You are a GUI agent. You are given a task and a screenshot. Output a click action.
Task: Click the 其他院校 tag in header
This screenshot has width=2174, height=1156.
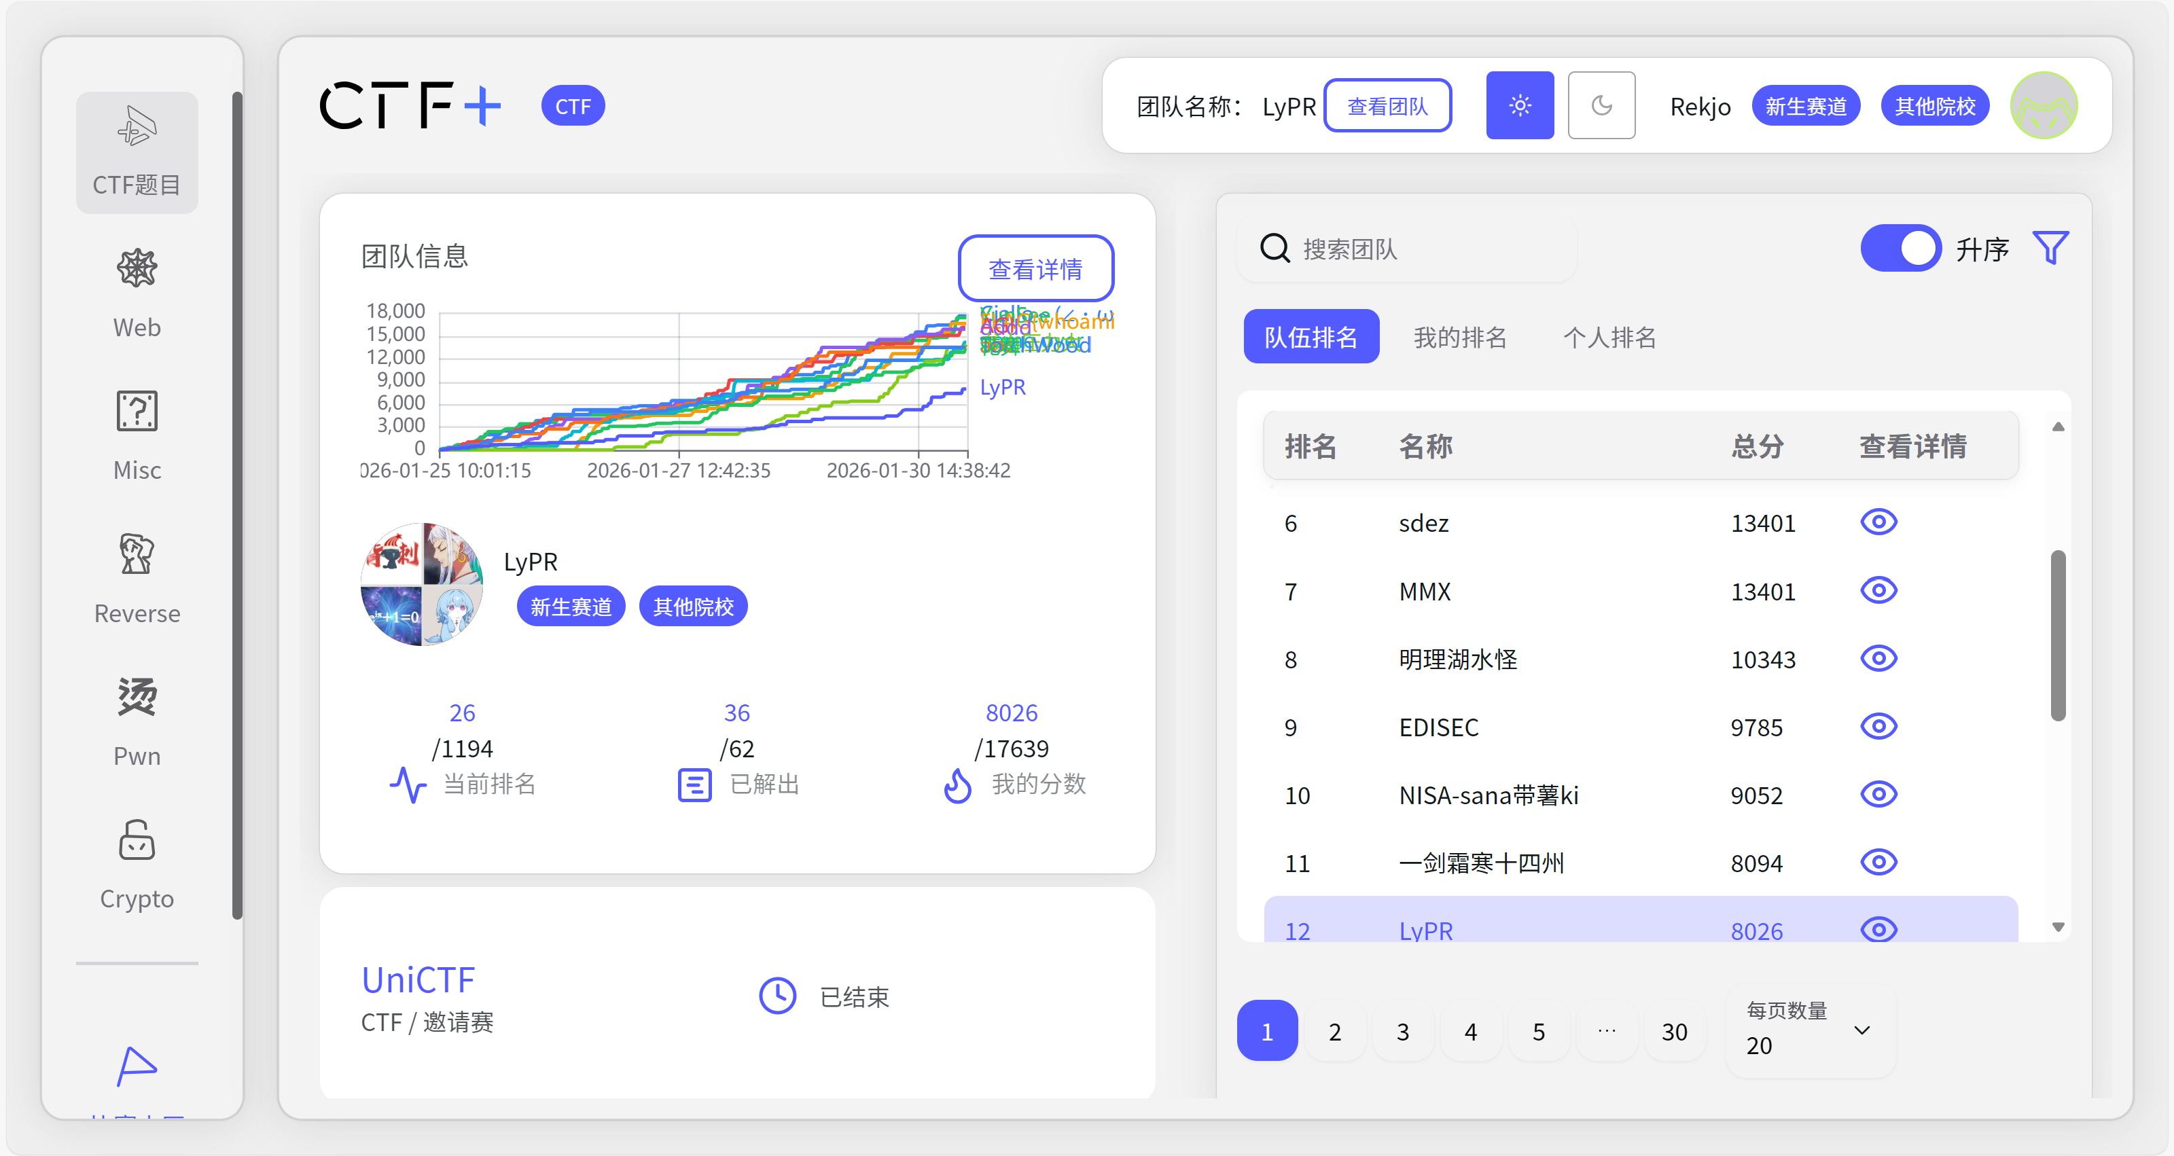(x=1935, y=105)
